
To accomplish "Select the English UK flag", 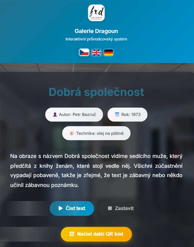I will tap(96, 52).
